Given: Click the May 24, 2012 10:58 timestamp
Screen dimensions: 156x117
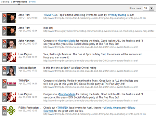Looking at the screenshot, I should click(x=28, y=18).
